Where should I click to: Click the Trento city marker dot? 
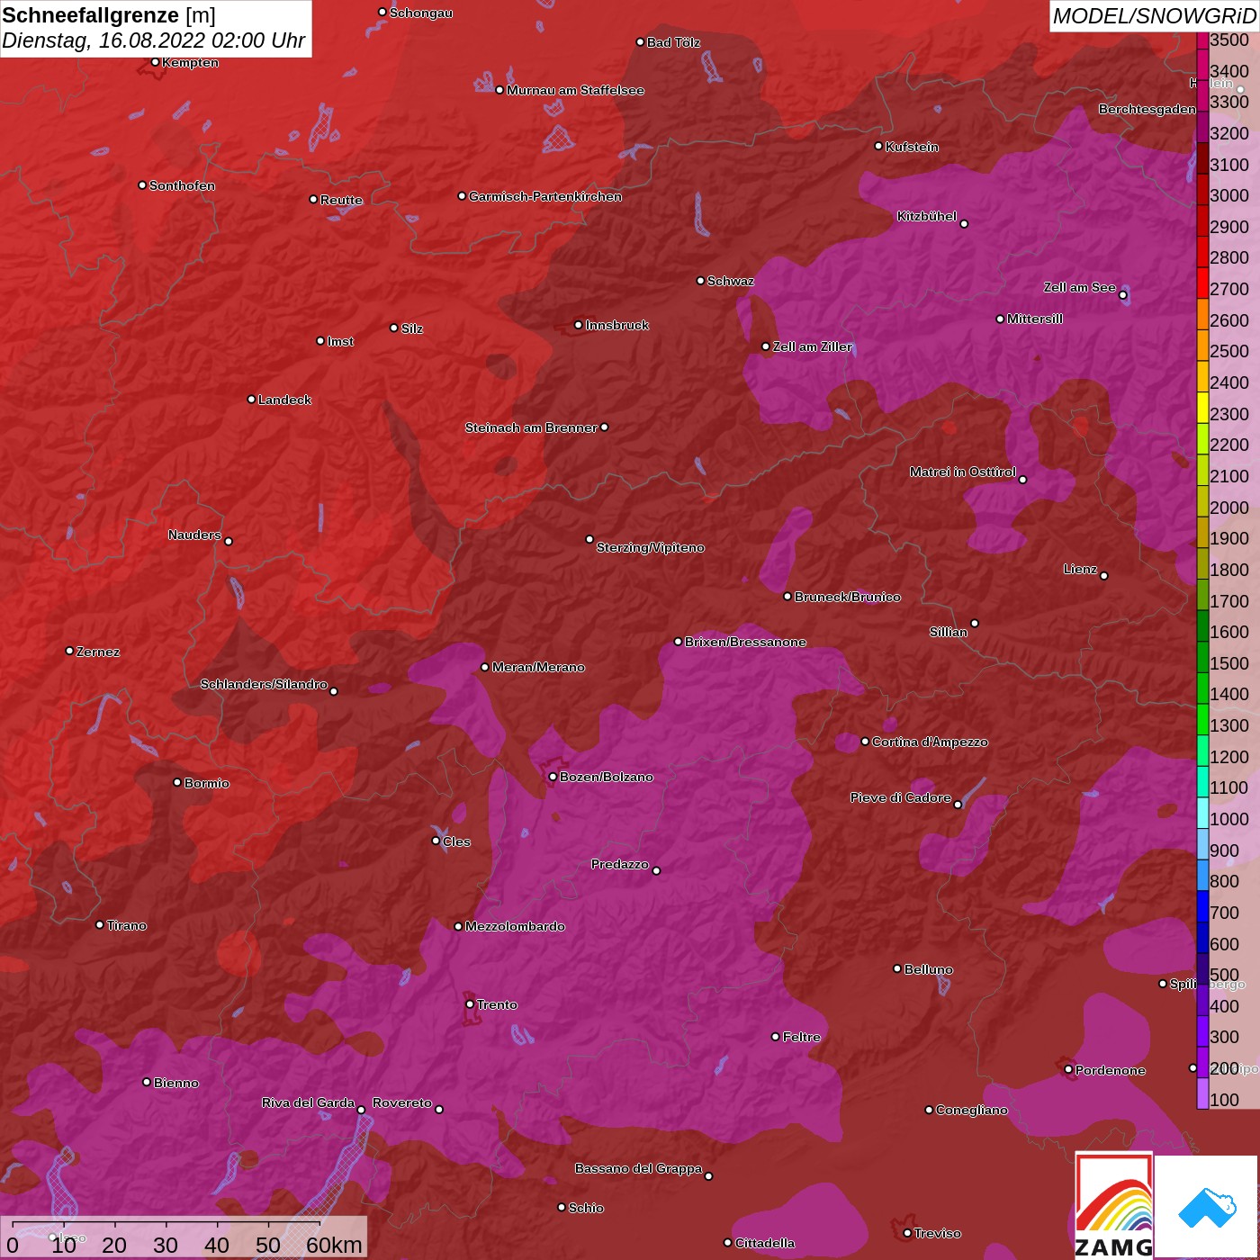coord(470,1004)
